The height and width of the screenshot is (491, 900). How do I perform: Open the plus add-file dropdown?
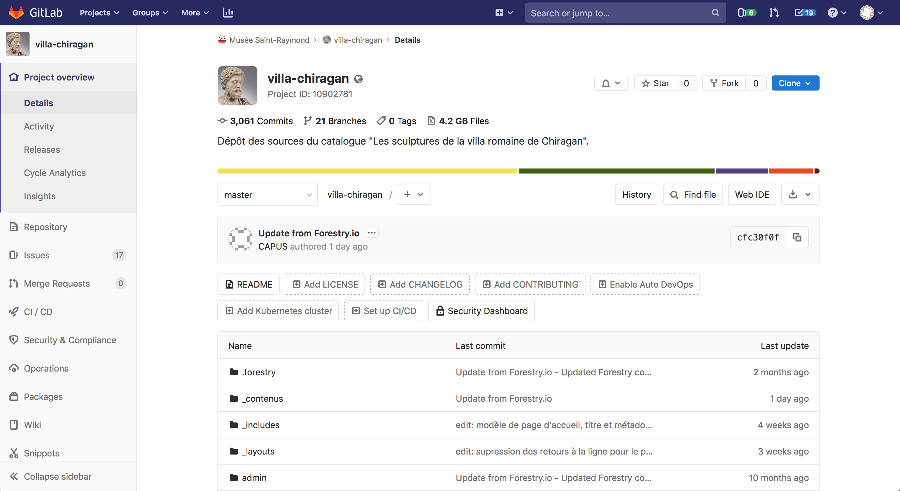(413, 194)
